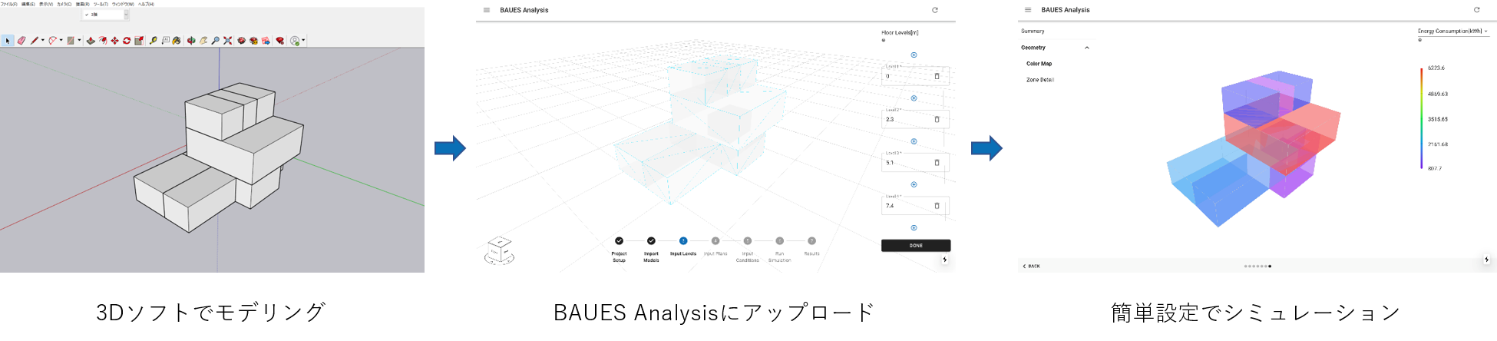This screenshot has height=341, width=1497.
Task: Open the SketchUp account profile icon
Action: click(295, 41)
